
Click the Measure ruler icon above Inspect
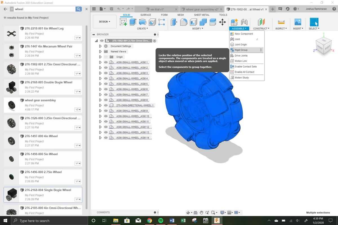click(x=281, y=22)
